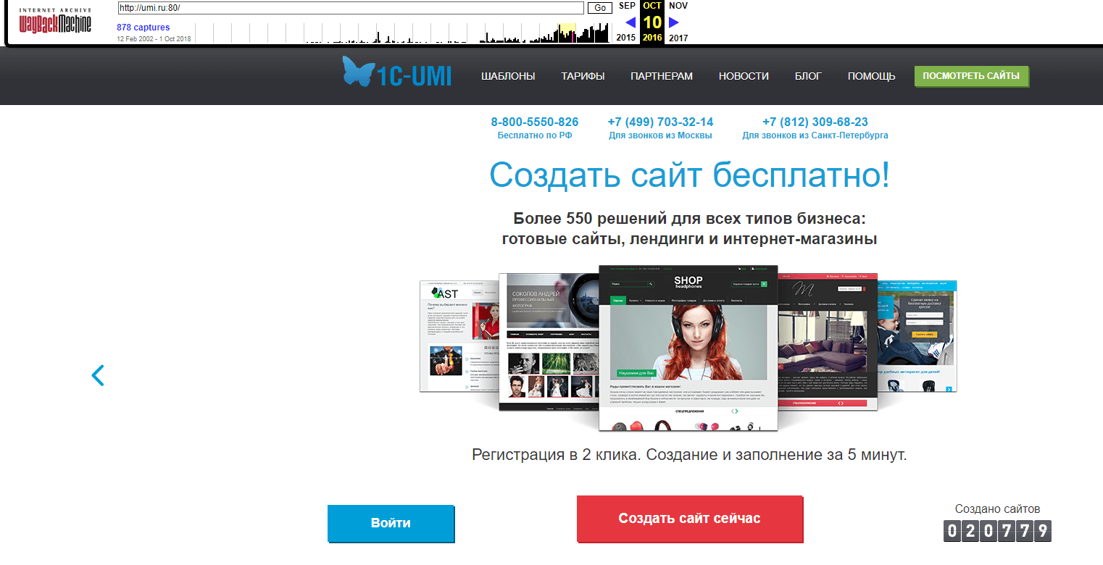Click the red Создать сайт сейчас button

(x=689, y=519)
